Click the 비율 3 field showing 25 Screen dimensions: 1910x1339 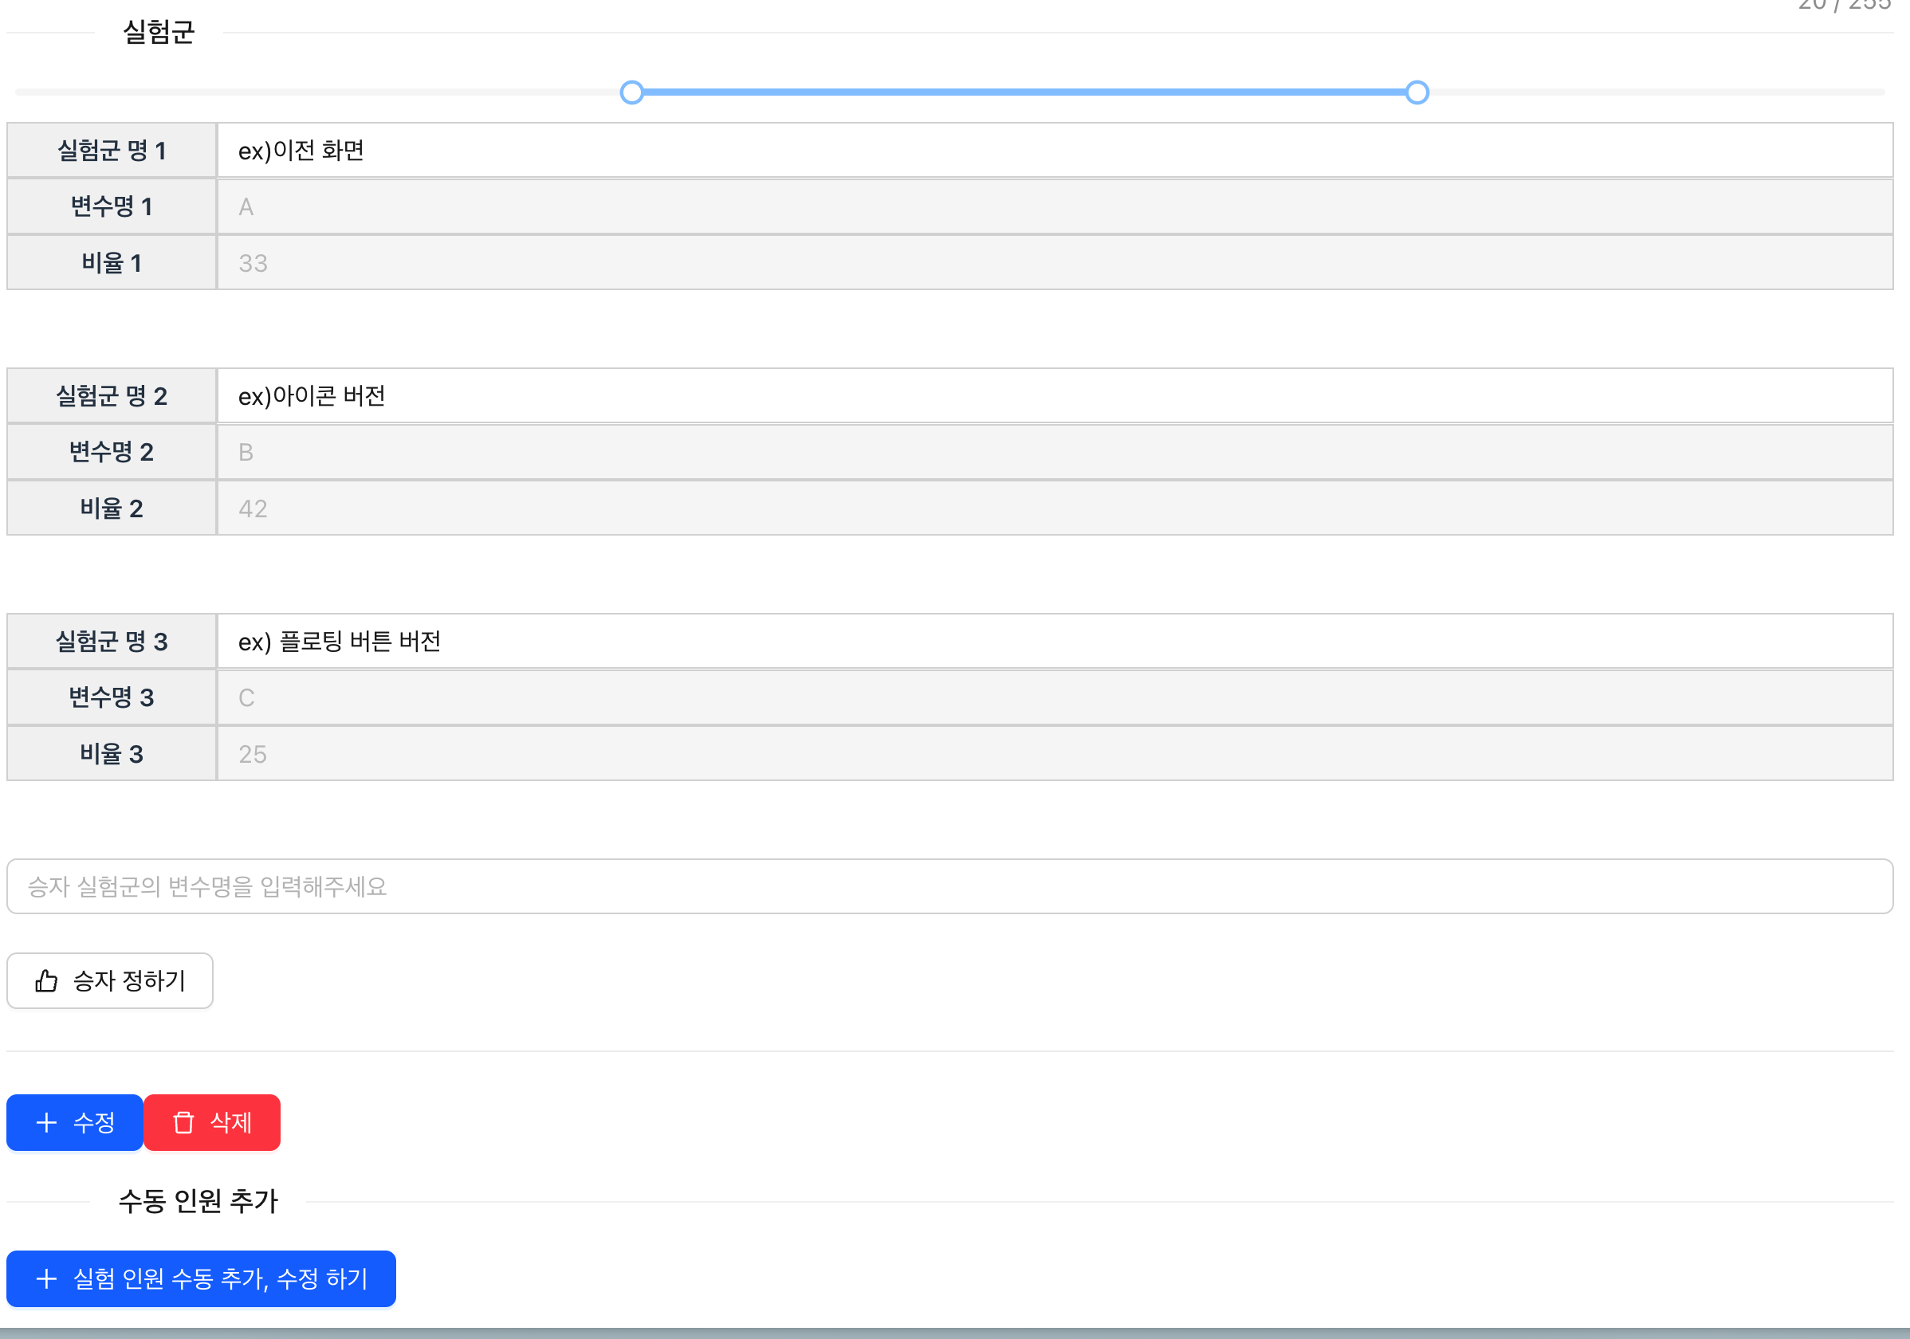click(1055, 753)
